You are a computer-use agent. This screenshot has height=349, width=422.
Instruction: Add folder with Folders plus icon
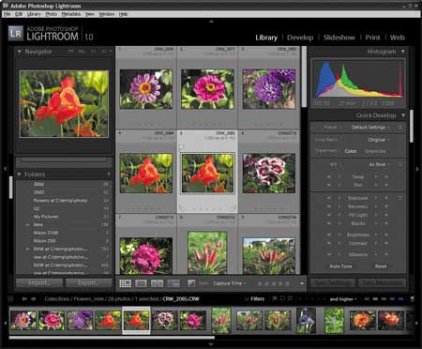[109, 174]
